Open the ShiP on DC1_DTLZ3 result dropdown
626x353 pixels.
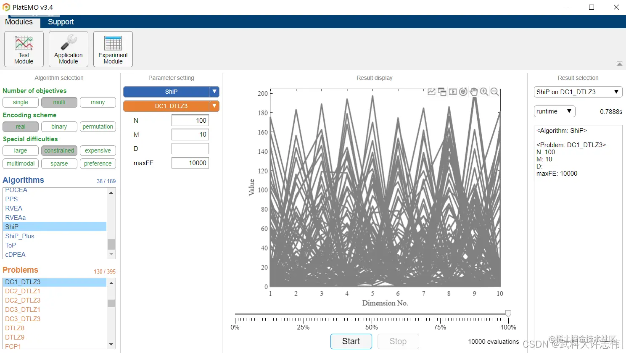pos(578,92)
